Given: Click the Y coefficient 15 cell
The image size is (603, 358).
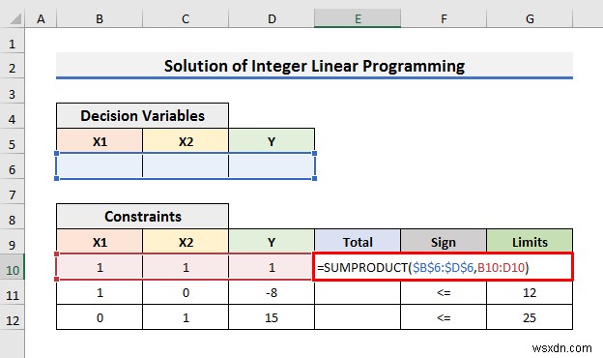Looking at the screenshot, I should click(x=272, y=317).
